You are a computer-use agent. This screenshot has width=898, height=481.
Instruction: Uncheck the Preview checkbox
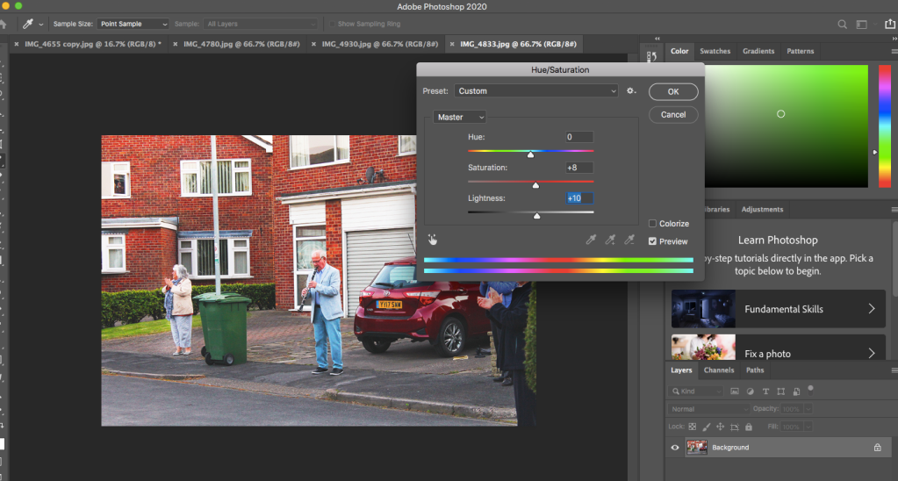coord(652,241)
